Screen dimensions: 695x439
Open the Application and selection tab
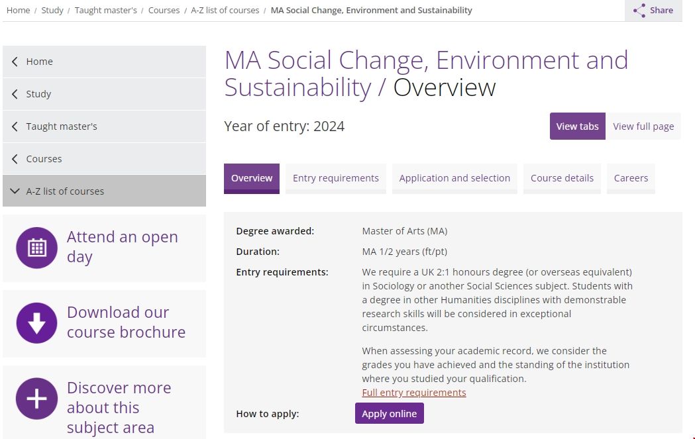[x=454, y=178]
